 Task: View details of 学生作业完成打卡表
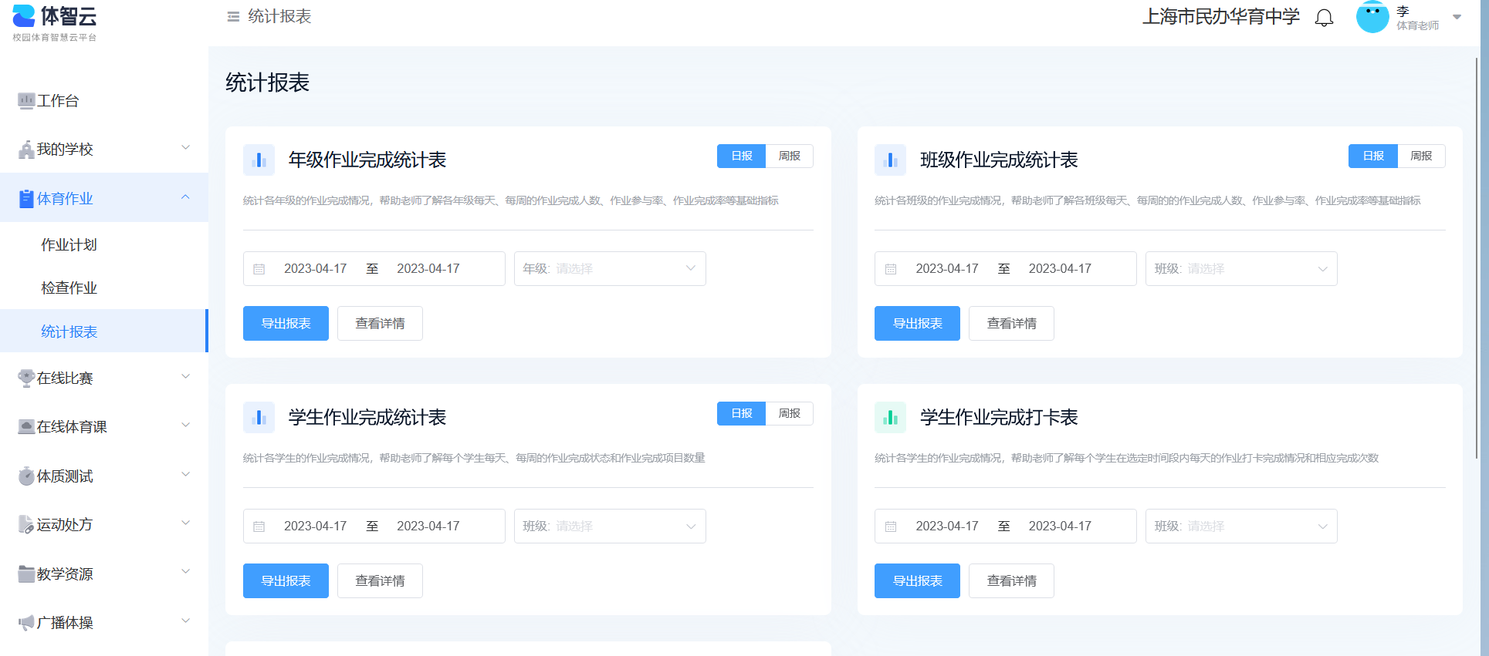coord(1011,580)
